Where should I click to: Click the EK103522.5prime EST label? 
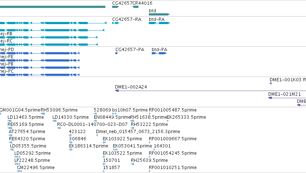122,153
